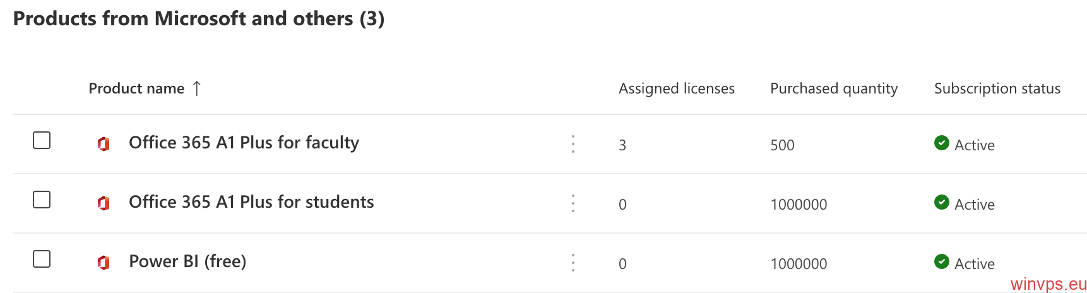Click Office icon beside Power BI (free)

(x=104, y=263)
